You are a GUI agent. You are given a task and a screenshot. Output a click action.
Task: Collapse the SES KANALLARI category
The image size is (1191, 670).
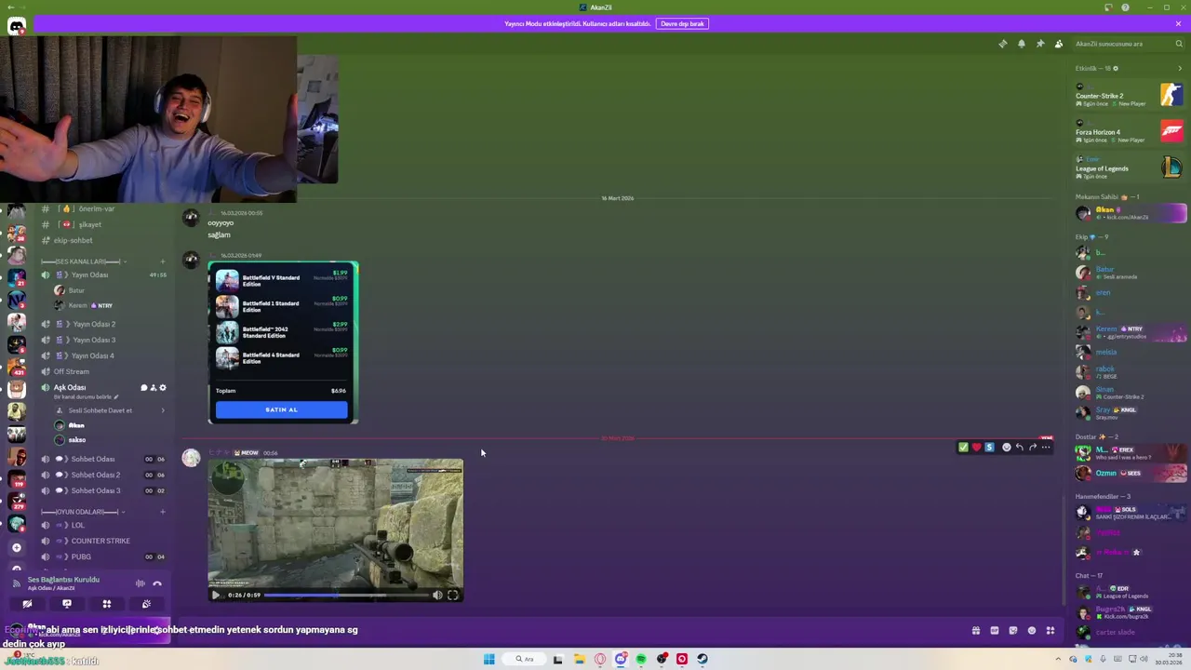(83, 261)
